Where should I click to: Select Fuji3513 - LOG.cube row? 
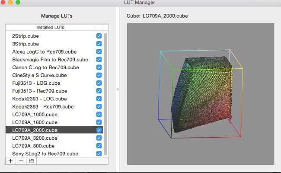click(54, 83)
